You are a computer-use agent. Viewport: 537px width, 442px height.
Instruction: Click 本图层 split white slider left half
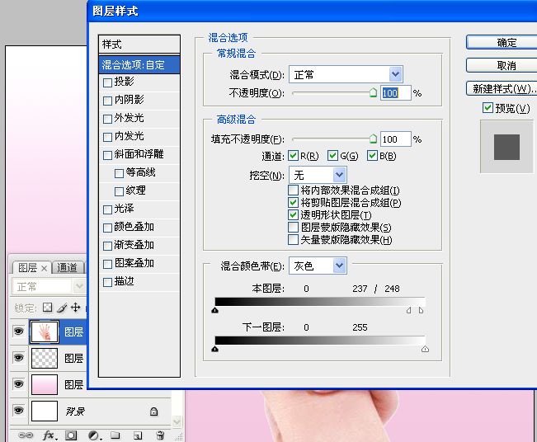pos(409,310)
